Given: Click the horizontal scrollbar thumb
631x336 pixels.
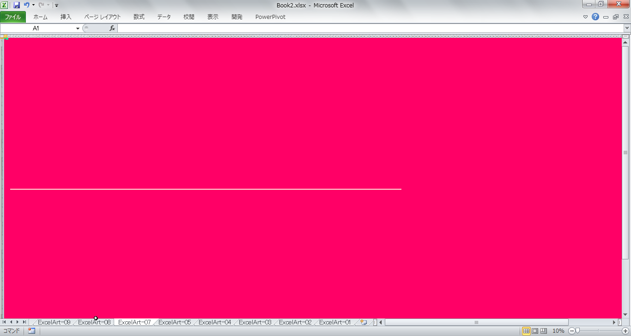Looking at the screenshot, I should click(476, 322).
